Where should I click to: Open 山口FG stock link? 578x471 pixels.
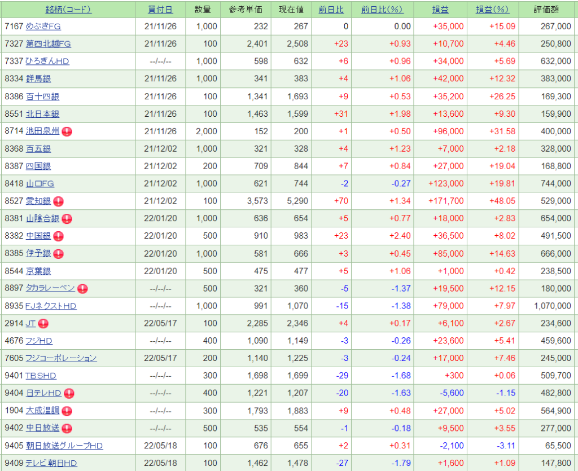pos(40,183)
